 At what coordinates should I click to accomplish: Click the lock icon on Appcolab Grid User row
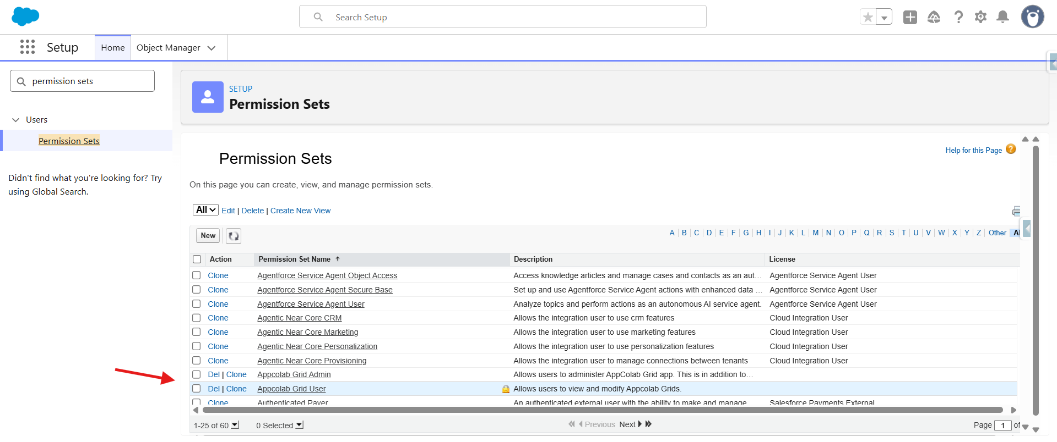click(506, 389)
